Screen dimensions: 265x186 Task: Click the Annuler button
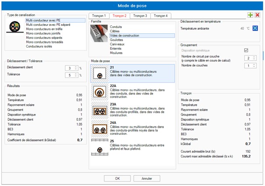click(x=147, y=179)
